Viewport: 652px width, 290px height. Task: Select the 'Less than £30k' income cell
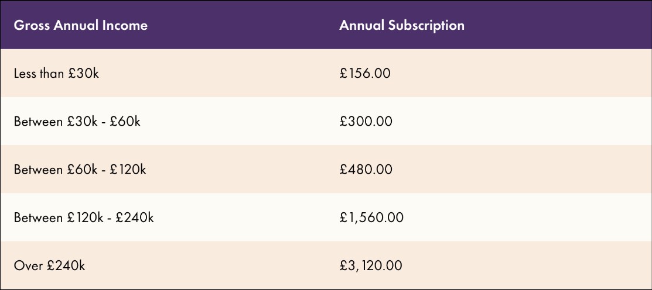(57, 74)
